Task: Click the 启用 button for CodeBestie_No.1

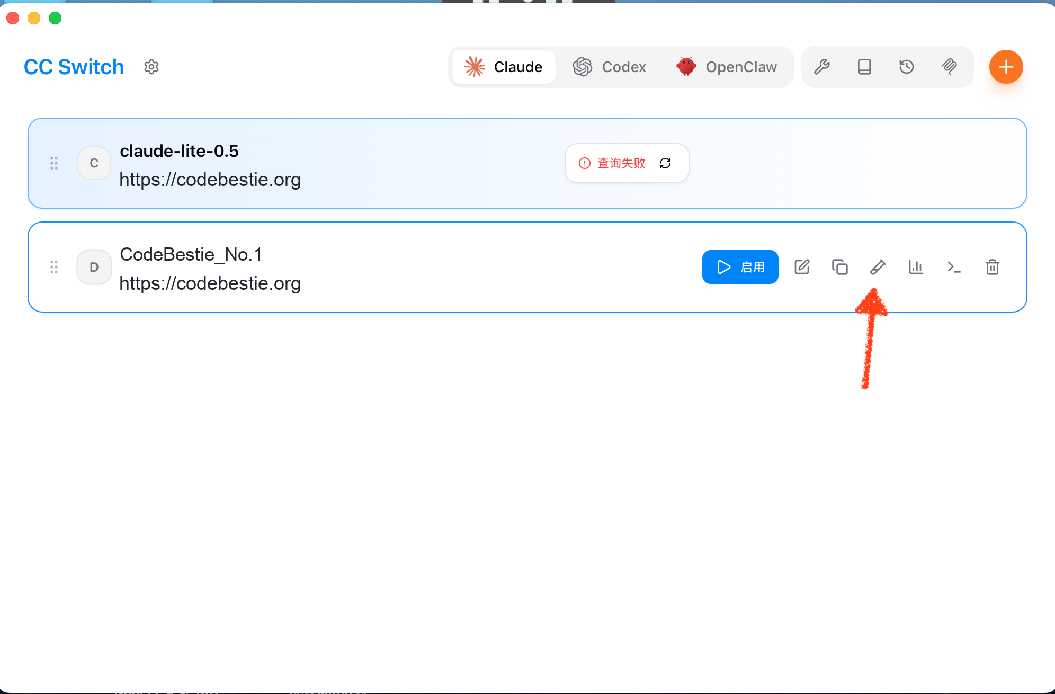Action: [x=740, y=267]
